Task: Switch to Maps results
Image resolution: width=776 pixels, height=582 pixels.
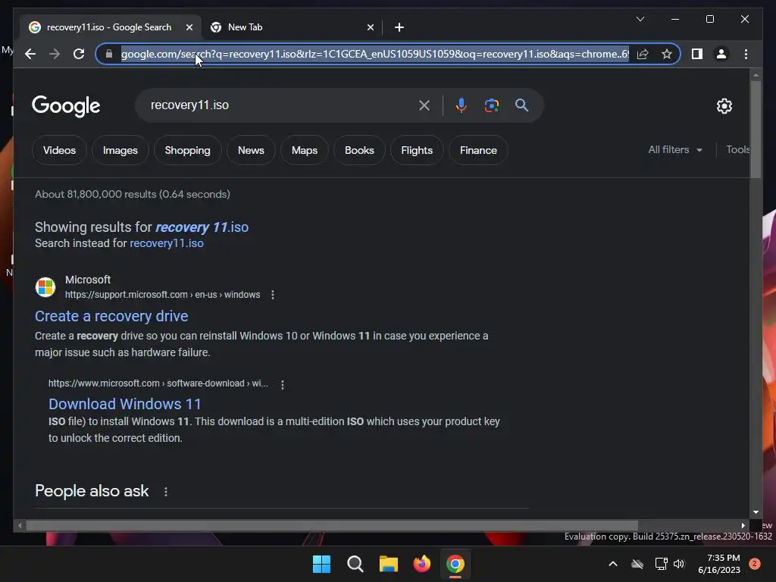Action: [x=305, y=150]
